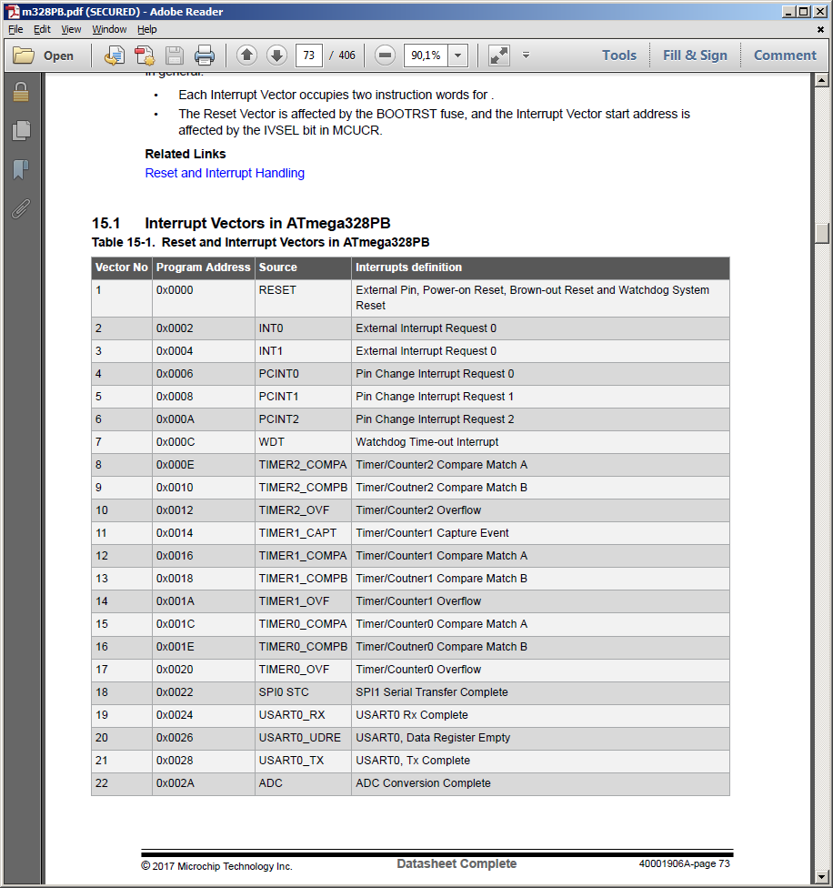
Task: Click the Table 15-1 caption
Action: coord(260,242)
